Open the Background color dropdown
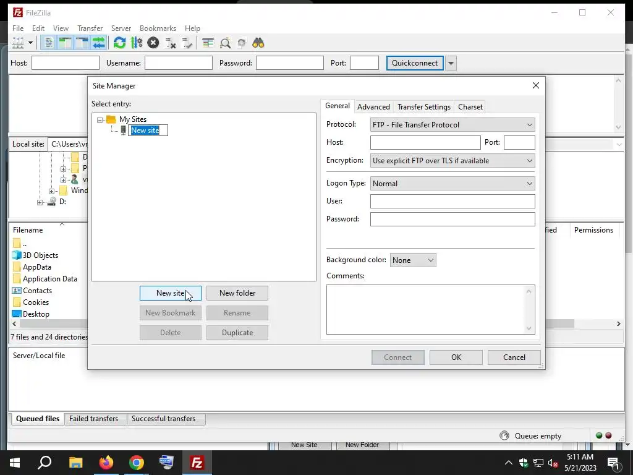The height and width of the screenshot is (475, 633). point(413,260)
